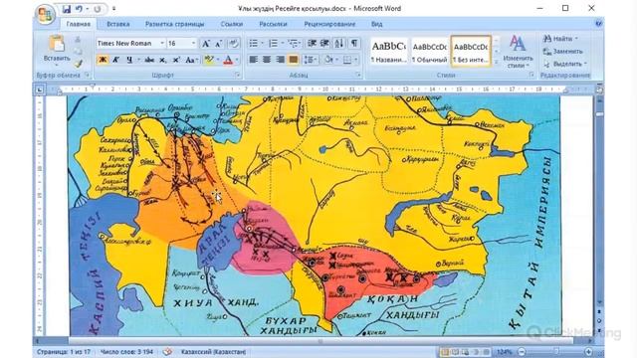Open the Вид tab
This screenshot has width=637, height=358.
(376, 24)
